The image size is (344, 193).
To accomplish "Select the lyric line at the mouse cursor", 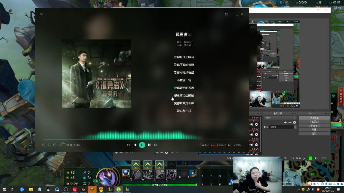I will pos(184,96).
